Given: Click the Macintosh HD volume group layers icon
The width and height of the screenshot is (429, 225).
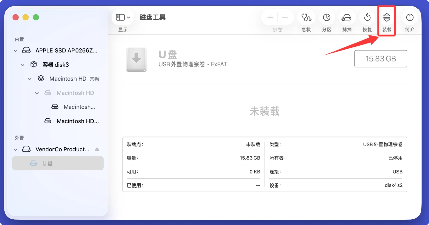Looking at the screenshot, I should 41,79.
